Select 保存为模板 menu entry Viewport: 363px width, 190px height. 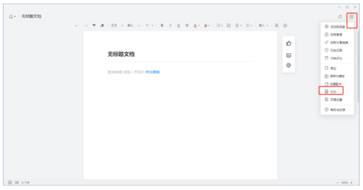[x=337, y=76]
